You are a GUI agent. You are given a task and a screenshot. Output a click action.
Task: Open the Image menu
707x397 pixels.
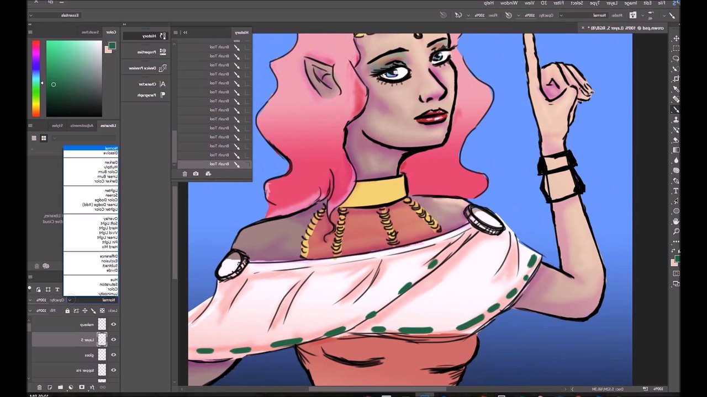[x=630, y=3]
